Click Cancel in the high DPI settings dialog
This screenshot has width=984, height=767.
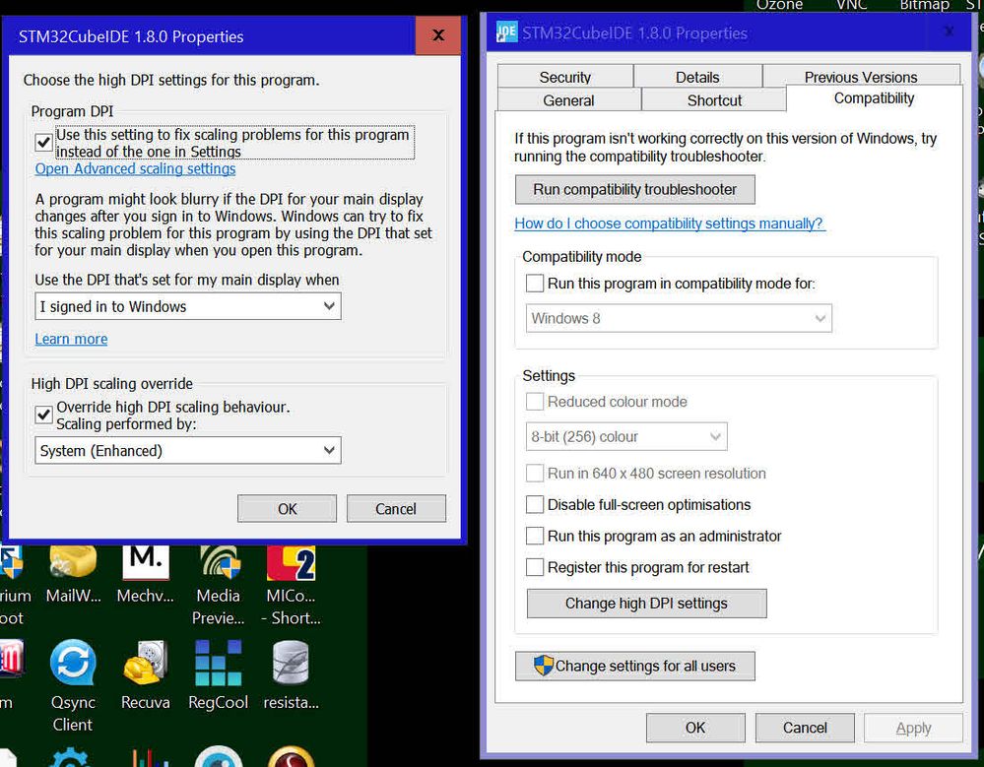click(396, 509)
